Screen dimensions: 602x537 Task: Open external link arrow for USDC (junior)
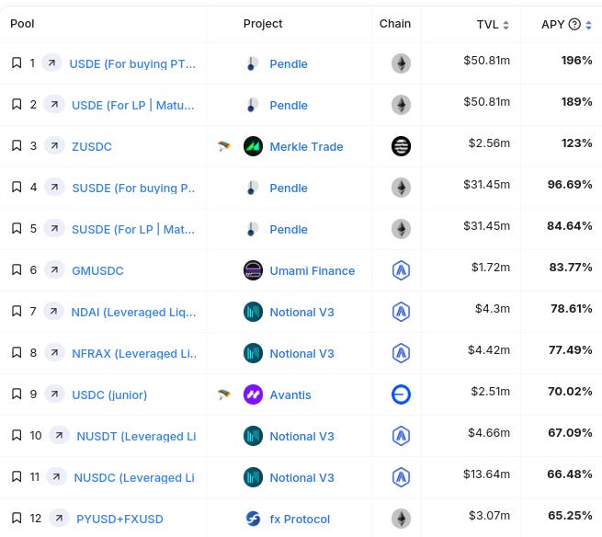point(54,394)
